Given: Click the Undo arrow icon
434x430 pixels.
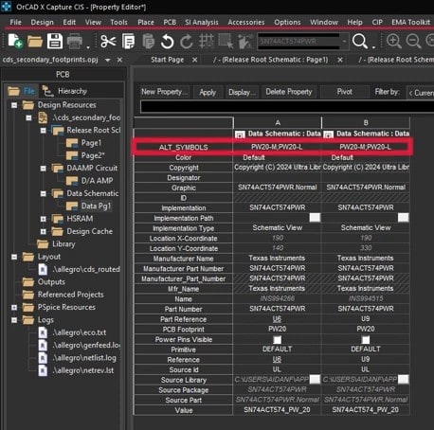Looking at the screenshot, I should tap(167, 42).
